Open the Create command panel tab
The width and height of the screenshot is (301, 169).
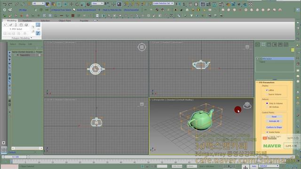click(258, 45)
